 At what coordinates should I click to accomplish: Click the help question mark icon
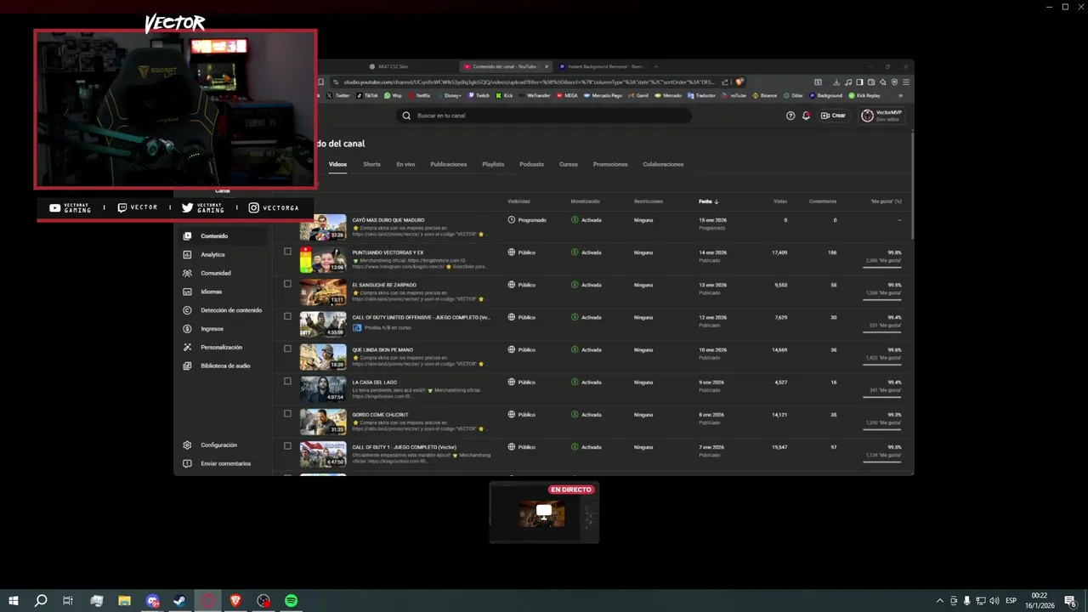(x=790, y=116)
